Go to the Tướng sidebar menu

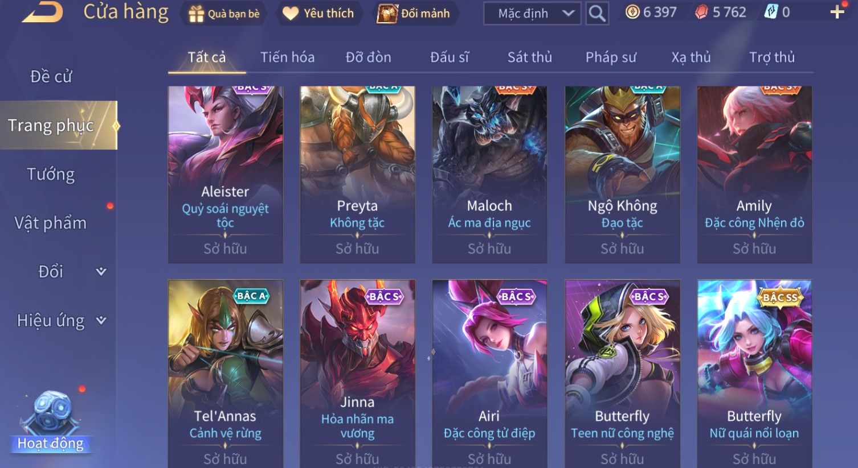51,174
